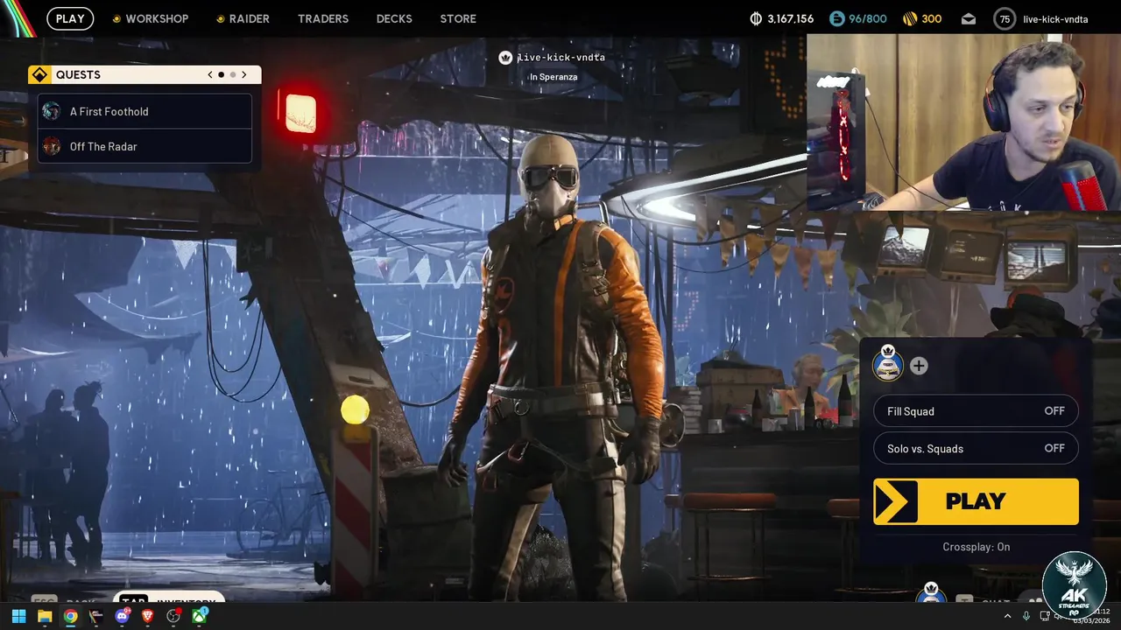Open the A First Foothold quest

point(145,111)
